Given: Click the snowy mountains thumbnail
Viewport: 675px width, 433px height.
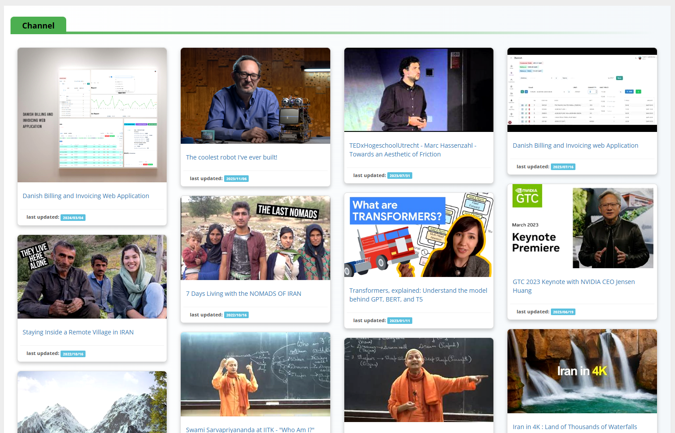Looking at the screenshot, I should [92, 402].
